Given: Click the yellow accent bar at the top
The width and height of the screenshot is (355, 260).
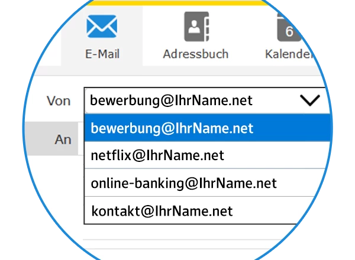Looking at the screenshot, I should (177, 2).
